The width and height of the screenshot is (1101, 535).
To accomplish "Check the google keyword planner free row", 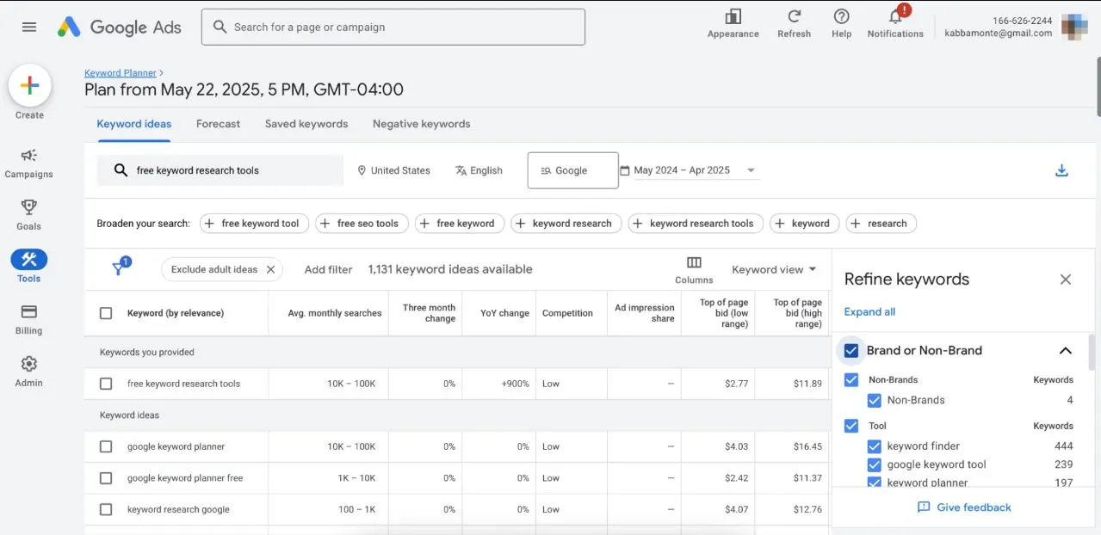I will tap(106, 478).
